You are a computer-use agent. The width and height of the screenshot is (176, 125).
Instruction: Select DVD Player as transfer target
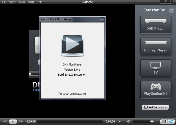click(x=156, y=25)
